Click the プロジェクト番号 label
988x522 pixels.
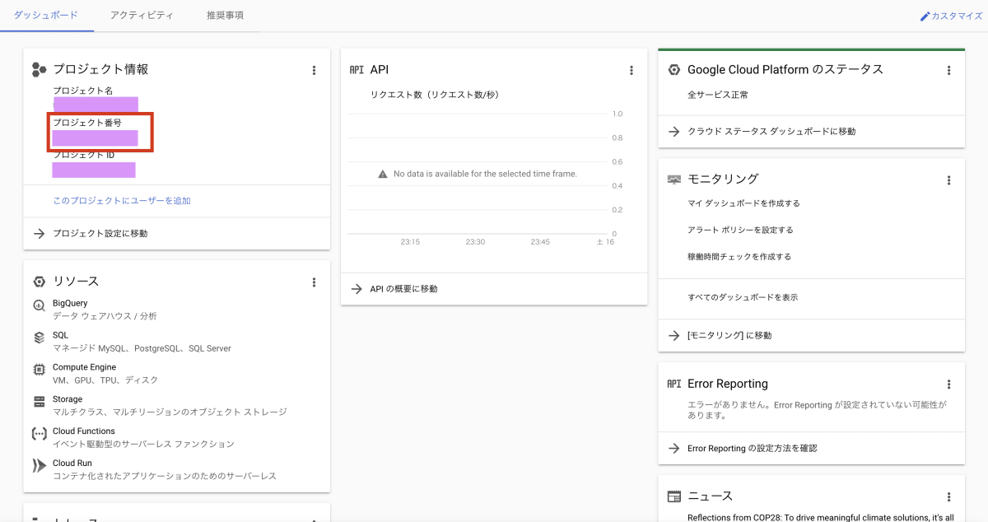point(87,123)
